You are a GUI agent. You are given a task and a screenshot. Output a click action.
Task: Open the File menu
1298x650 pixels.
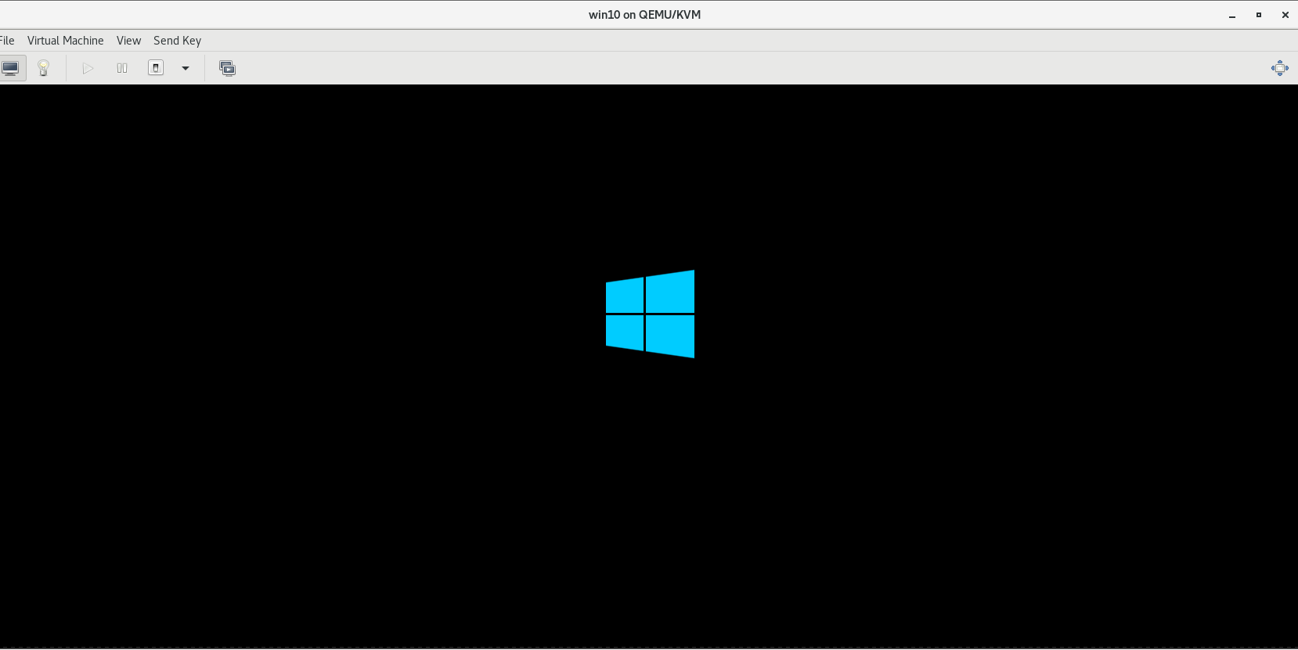7,41
